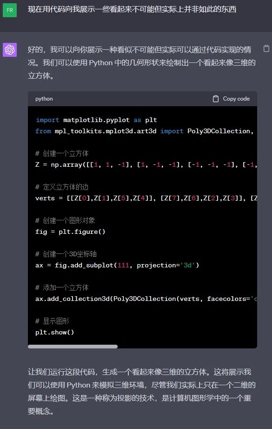Screen dimensions: 272x429
Task: Click the closing paragraph starting 让我们运行
Action: [141, 392]
